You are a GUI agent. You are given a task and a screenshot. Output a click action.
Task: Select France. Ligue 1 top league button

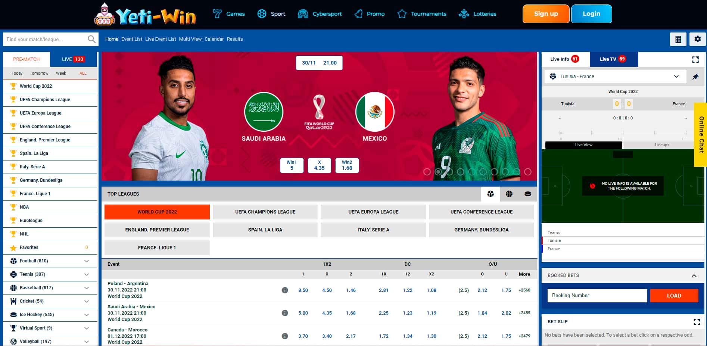click(x=157, y=248)
